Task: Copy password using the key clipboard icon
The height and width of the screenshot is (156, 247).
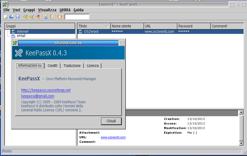Action: pyautogui.click(x=52, y=17)
